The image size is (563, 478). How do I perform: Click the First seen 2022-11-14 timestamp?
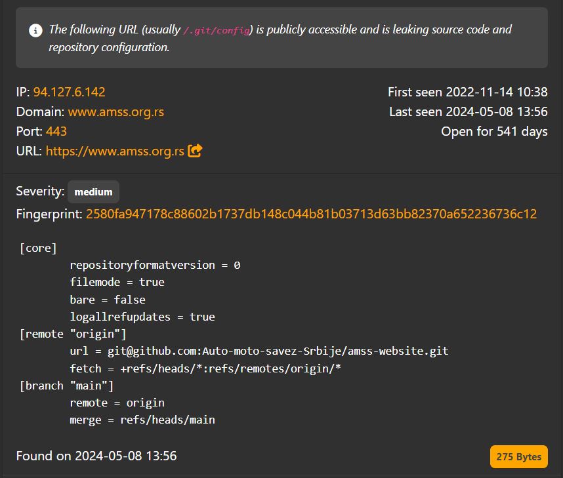point(468,92)
